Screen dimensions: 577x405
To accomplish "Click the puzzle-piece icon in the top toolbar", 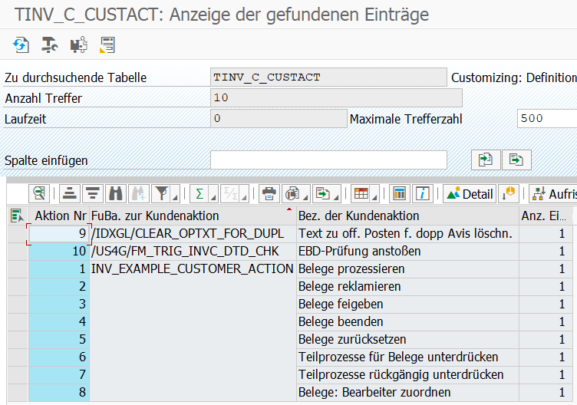I will coord(77,45).
